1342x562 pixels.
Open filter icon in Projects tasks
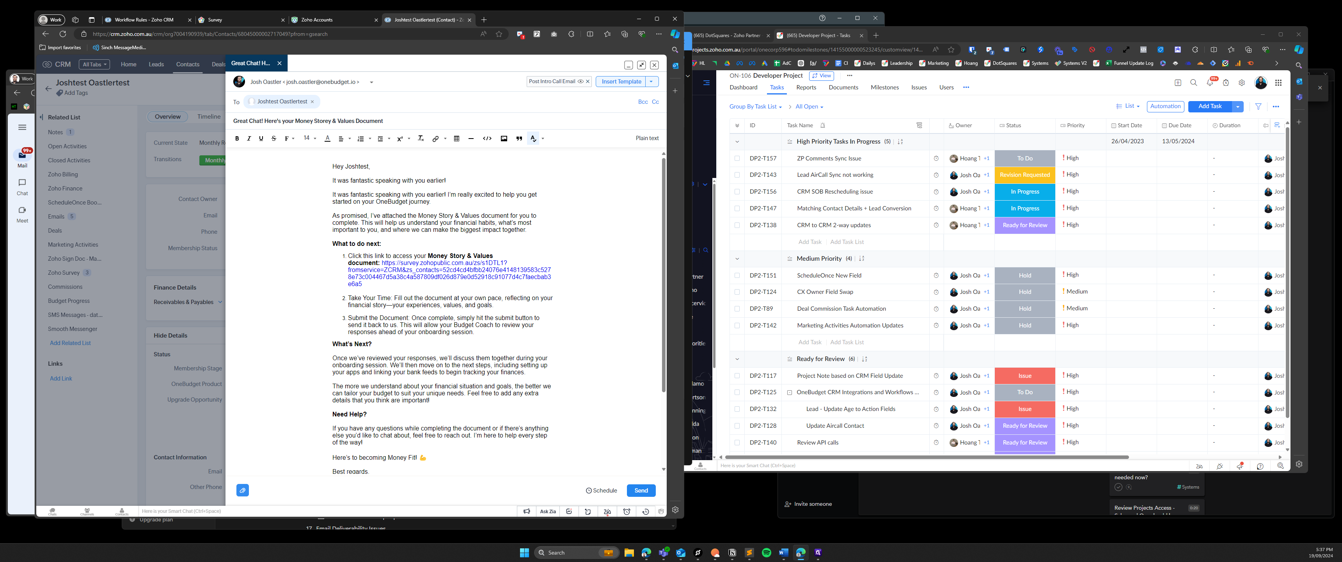click(1258, 107)
